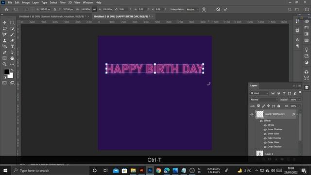Collapse the Layers panel with double arrows
Image resolution: width=311 pixels, height=175 pixels.
point(294,86)
